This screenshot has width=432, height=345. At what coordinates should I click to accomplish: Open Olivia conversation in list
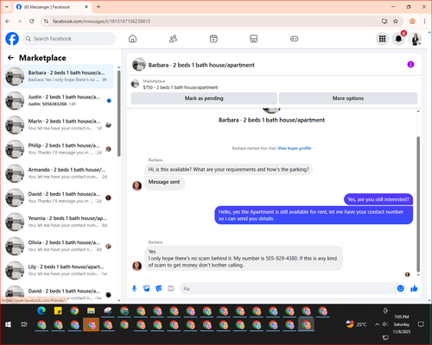[x=59, y=246]
